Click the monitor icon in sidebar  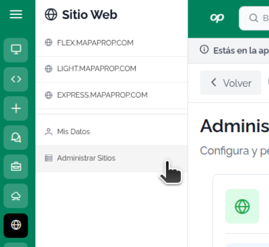tap(16, 50)
